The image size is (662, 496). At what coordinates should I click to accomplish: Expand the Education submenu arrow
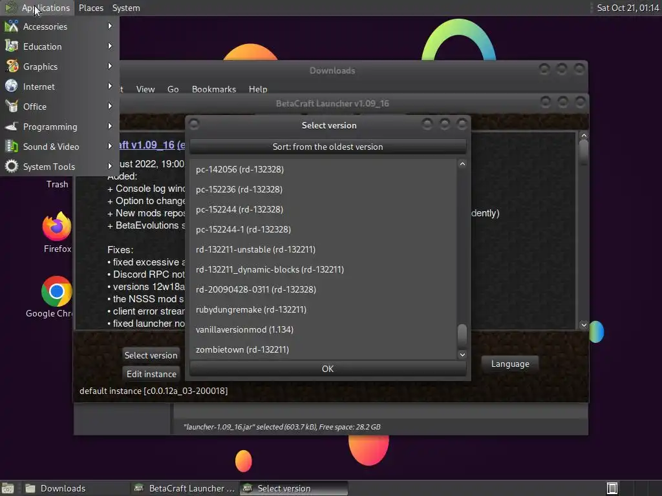[110, 46]
